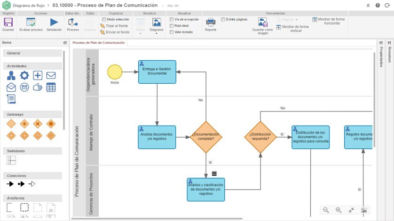Open the Evaluar proceso tool
Viewport: 394px width, 221px height.
click(x=31, y=23)
